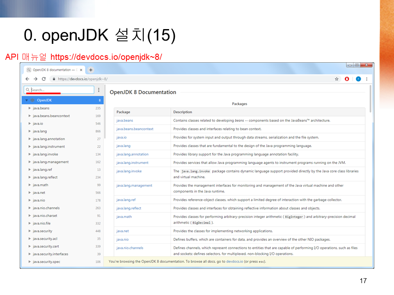
Task: Open java.lang.management link in Packages table
Action: pyautogui.click(x=134, y=186)
